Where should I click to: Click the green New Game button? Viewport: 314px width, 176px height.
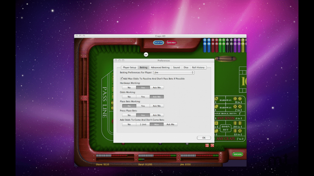pos(238,154)
